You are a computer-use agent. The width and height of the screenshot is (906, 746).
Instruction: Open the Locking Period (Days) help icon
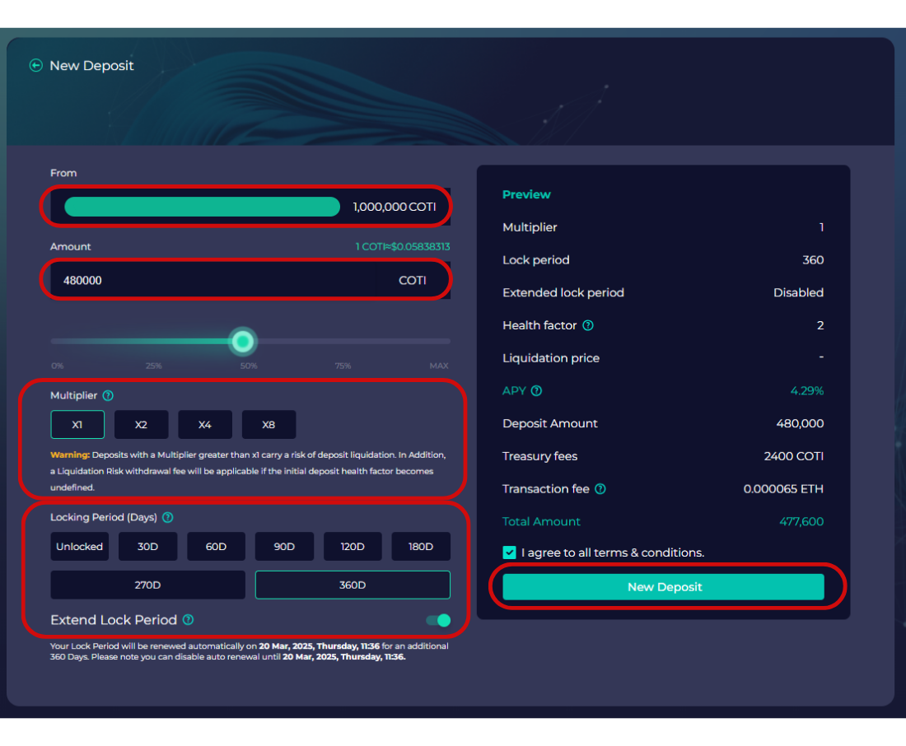168,517
